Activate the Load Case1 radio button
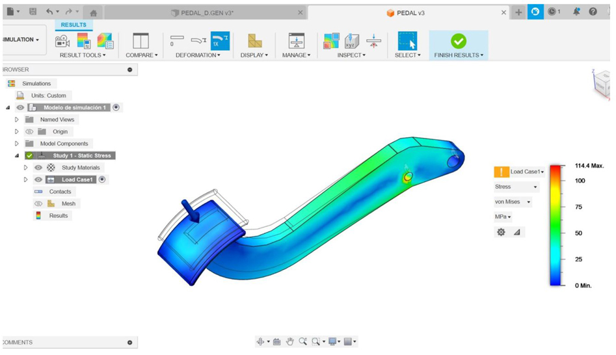The height and width of the screenshot is (355, 616). coord(102,179)
